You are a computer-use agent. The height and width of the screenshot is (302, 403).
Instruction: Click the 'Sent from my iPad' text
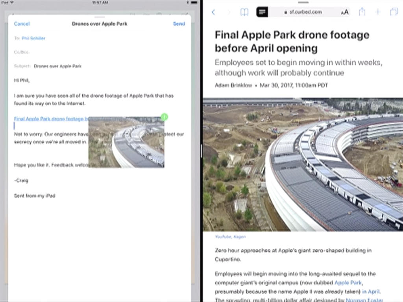35,196
